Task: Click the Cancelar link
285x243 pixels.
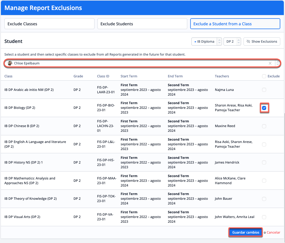Action: coord(273,232)
